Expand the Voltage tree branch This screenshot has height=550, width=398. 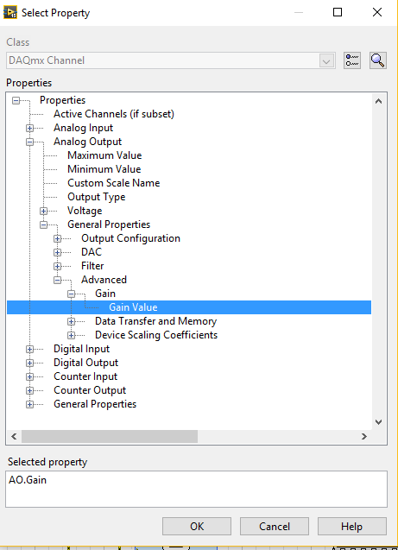point(43,212)
